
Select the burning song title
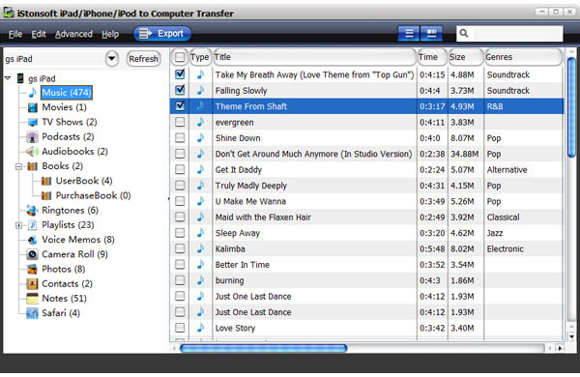(x=229, y=280)
